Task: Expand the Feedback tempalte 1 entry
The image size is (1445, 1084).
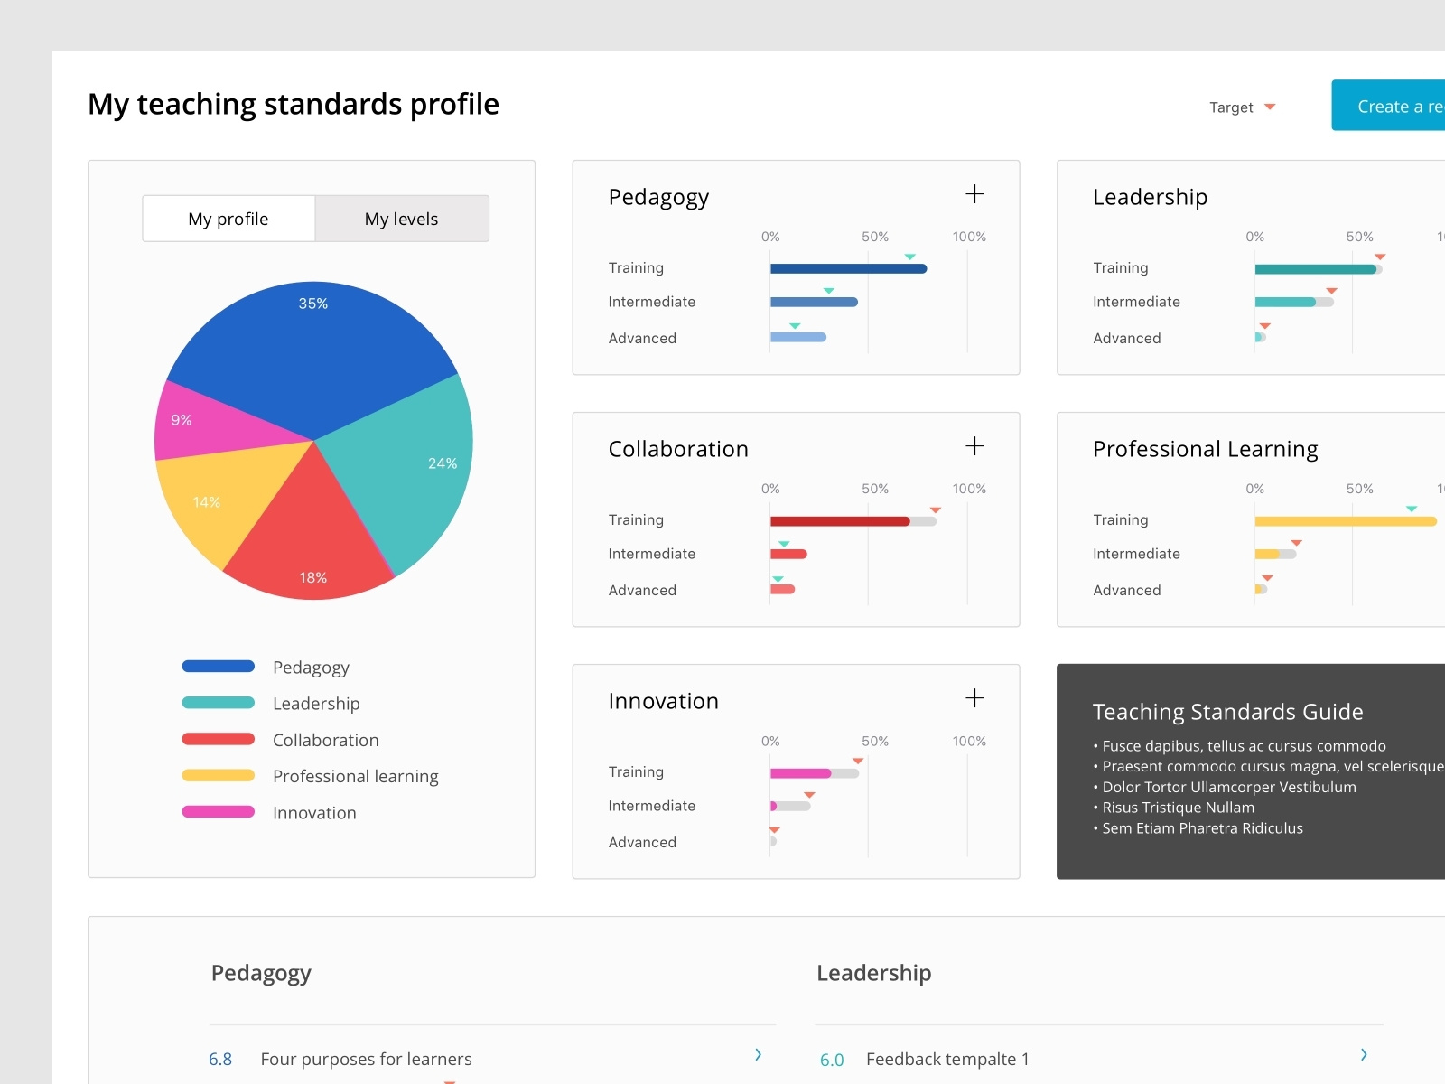Action: click(x=1364, y=1055)
